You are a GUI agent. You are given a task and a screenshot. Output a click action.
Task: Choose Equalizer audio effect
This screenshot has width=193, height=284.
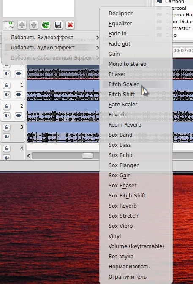click(136, 24)
